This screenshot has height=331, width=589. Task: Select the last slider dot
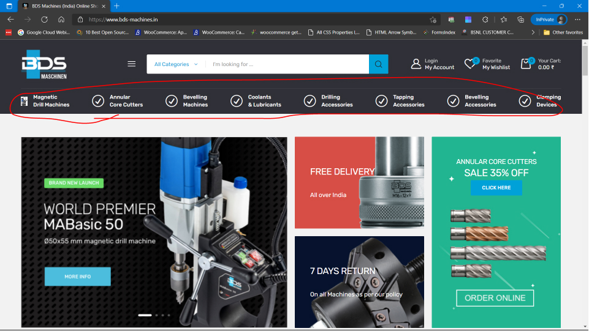point(169,315)
